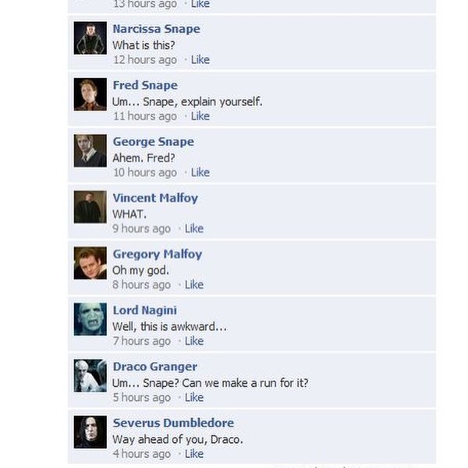
Task: Click the Narcissa Snape name link
Action: (x=157, y=29)
